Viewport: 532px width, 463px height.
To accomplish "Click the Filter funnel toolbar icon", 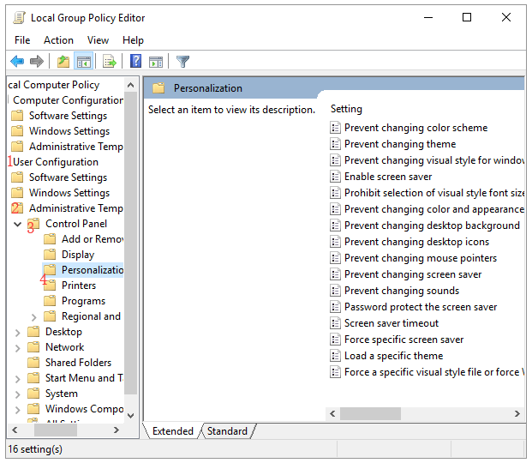I will click(x=182, y=62).
